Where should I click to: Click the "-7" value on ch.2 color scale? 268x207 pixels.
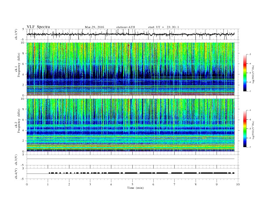pos(249,147)
